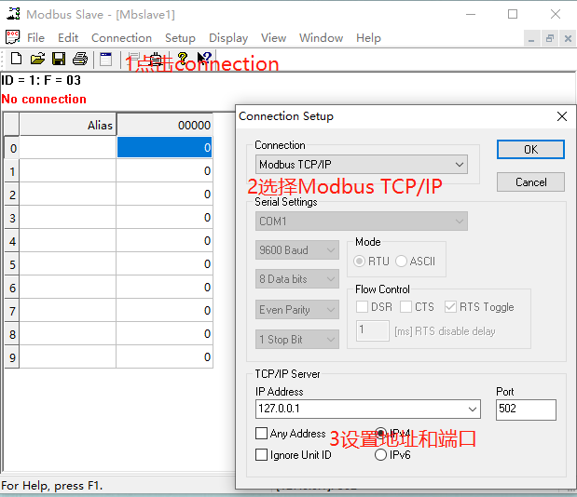Activate context help arrow-question icon
The image size is (577, 497).
point(204,59)
